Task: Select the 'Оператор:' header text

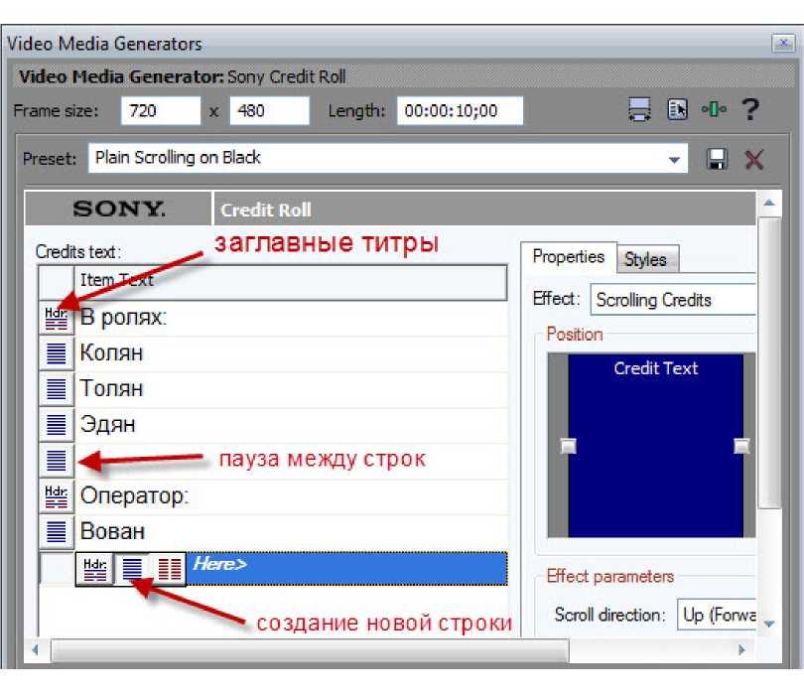Action: point(291,496)
